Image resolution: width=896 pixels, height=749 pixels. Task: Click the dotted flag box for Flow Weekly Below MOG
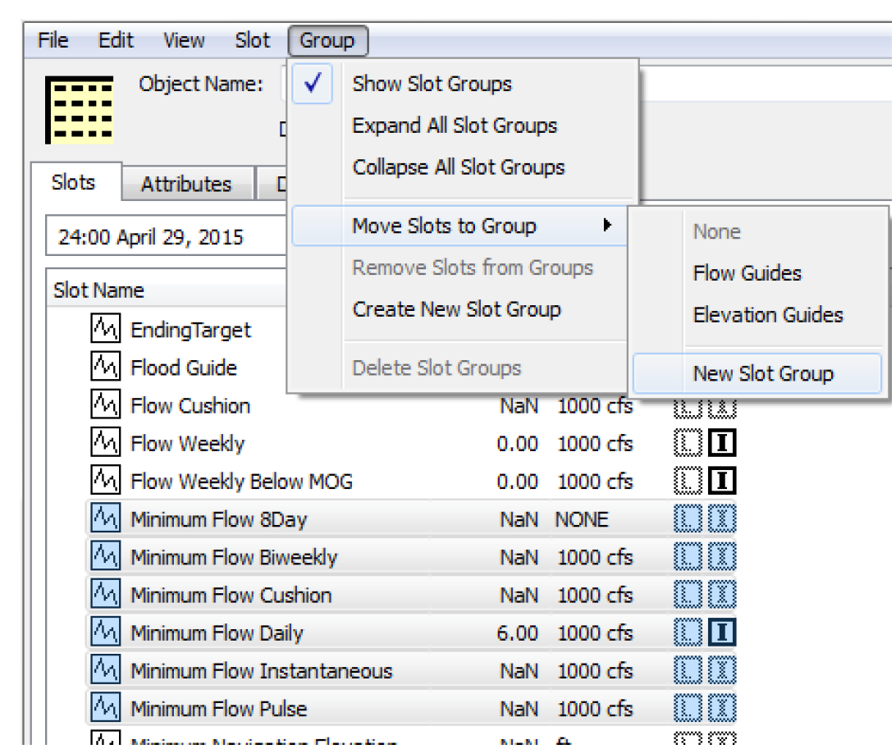click(688, 482)
